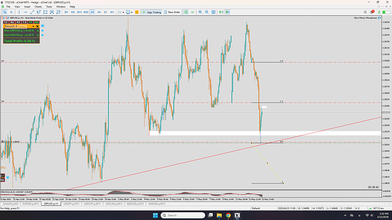
Task: Toggle the Depth of Market icon
Action: click(x=186, y=12)
